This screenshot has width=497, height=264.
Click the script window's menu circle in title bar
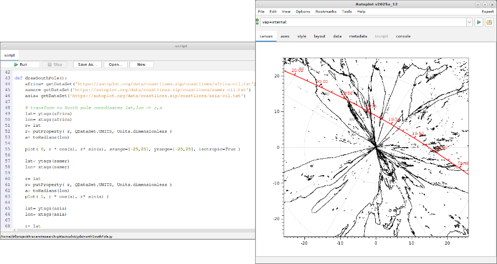point(5,47)
